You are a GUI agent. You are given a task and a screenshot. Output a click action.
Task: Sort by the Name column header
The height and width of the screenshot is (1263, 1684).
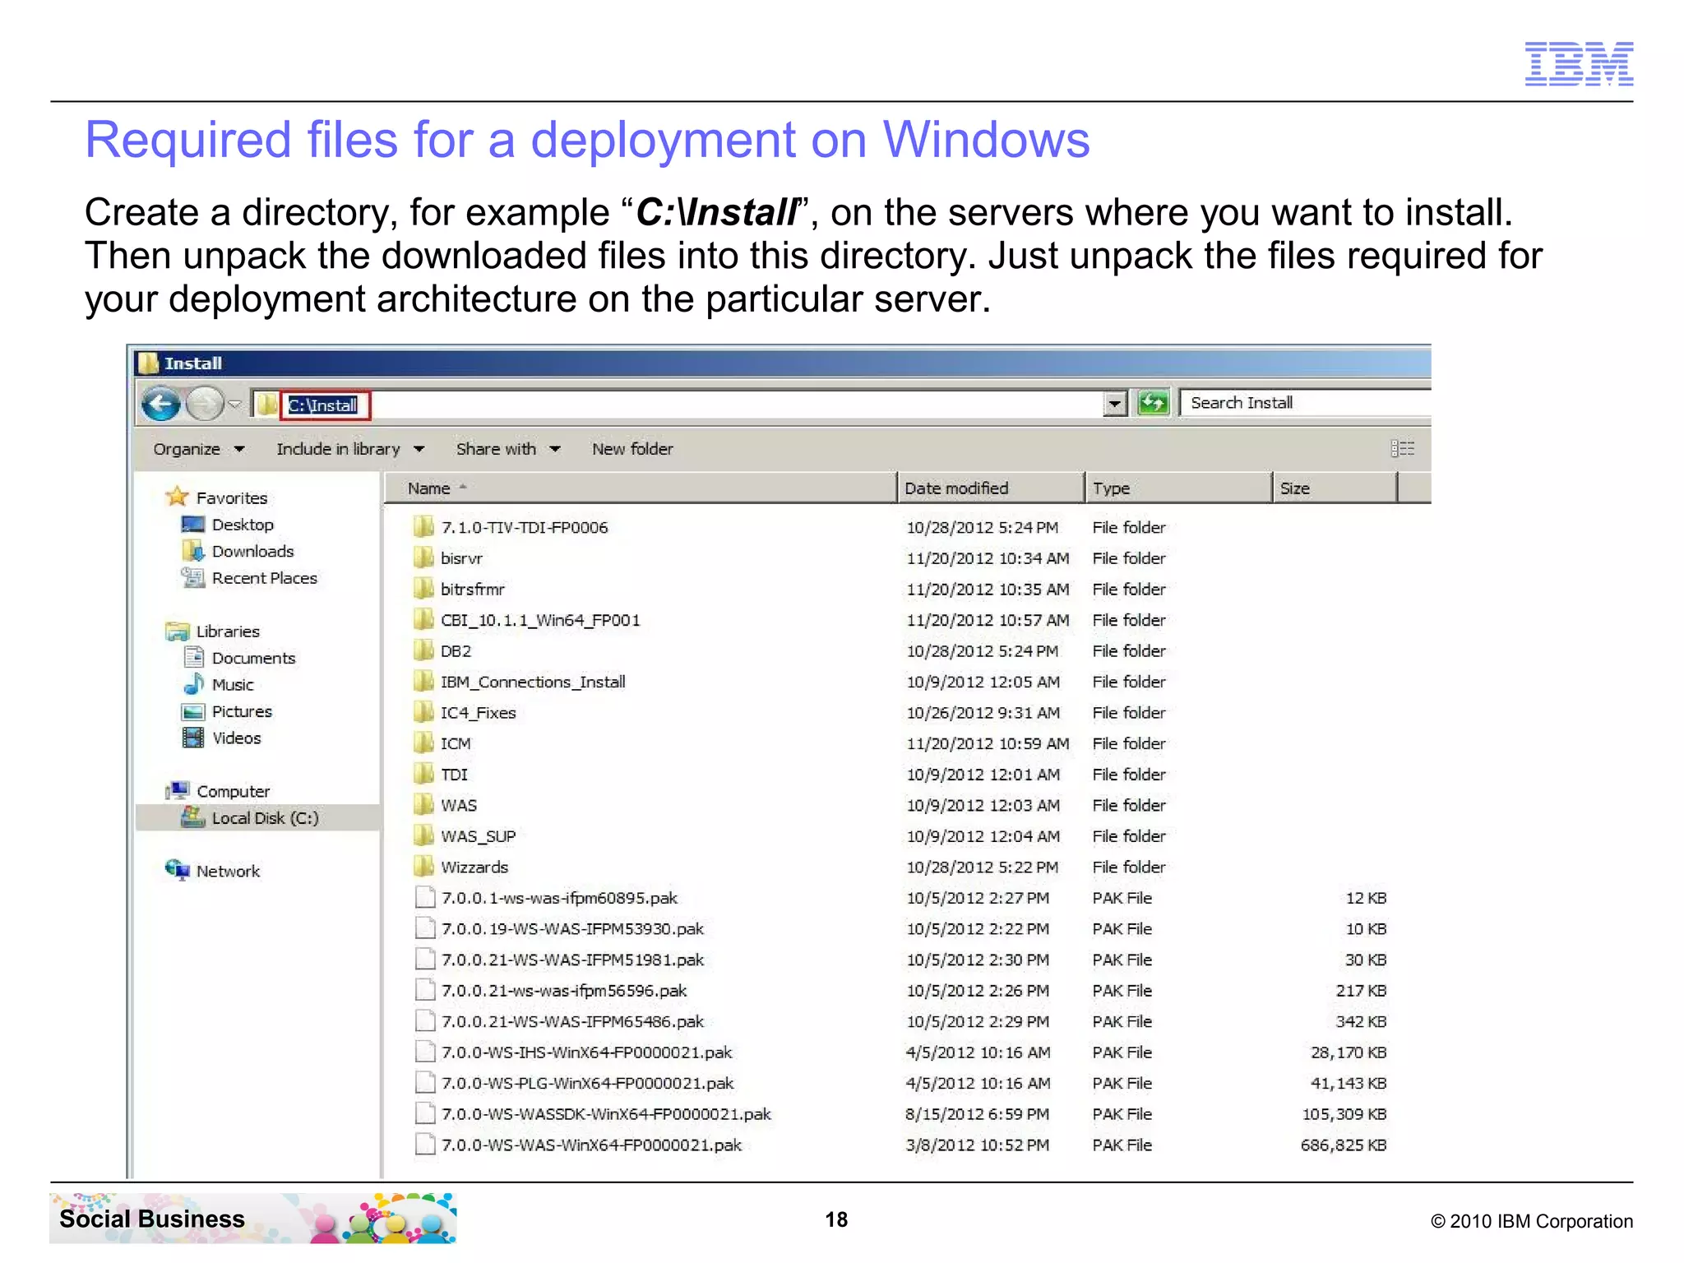(x=640, y=488)
